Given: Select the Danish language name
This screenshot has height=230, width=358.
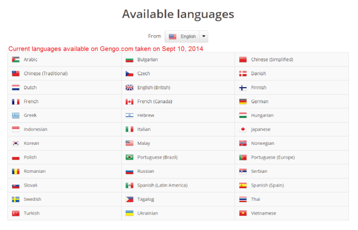Looking at the screenshot, I should [x=258, y=73].
